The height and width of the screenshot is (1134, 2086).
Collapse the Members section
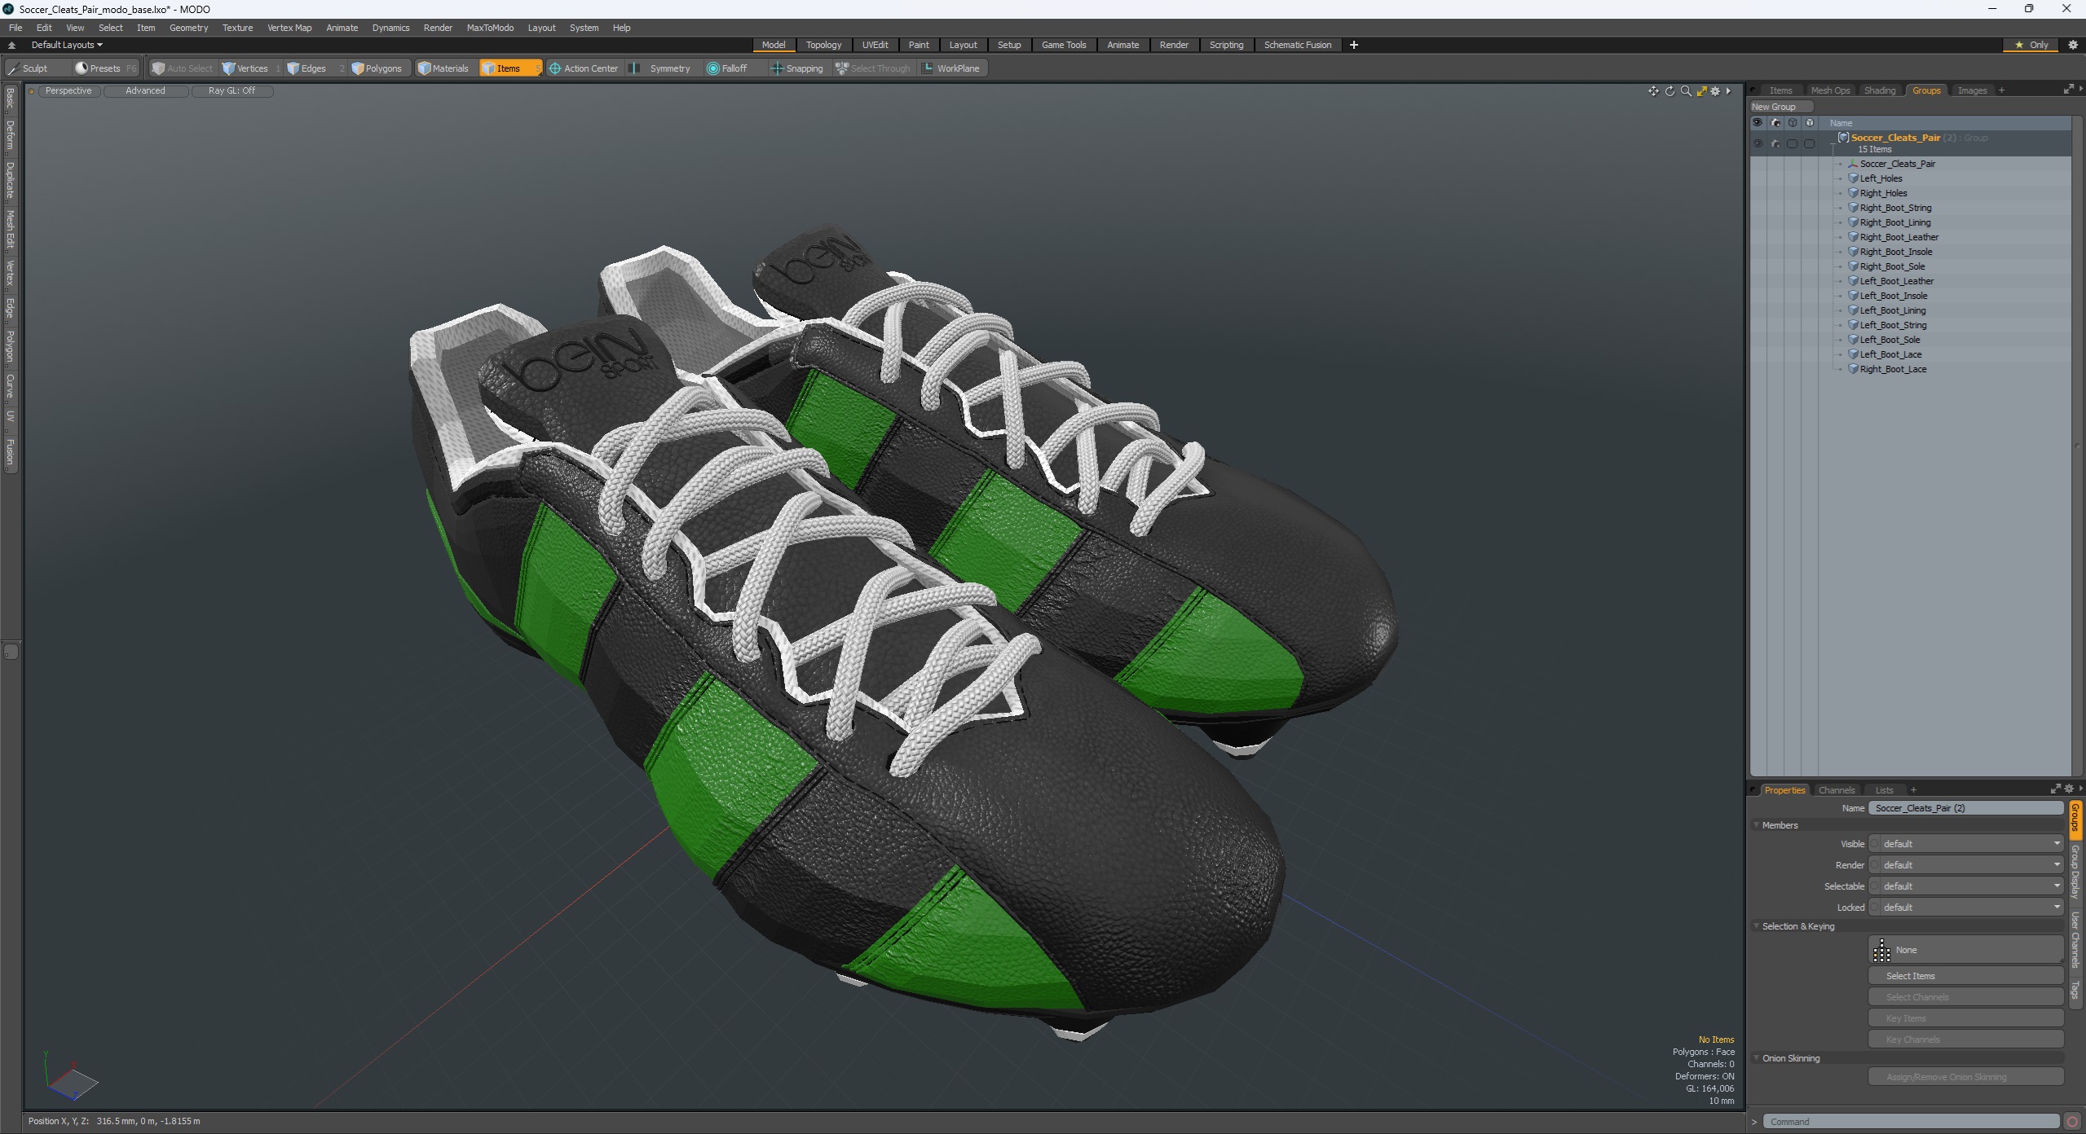point(1757,825)
